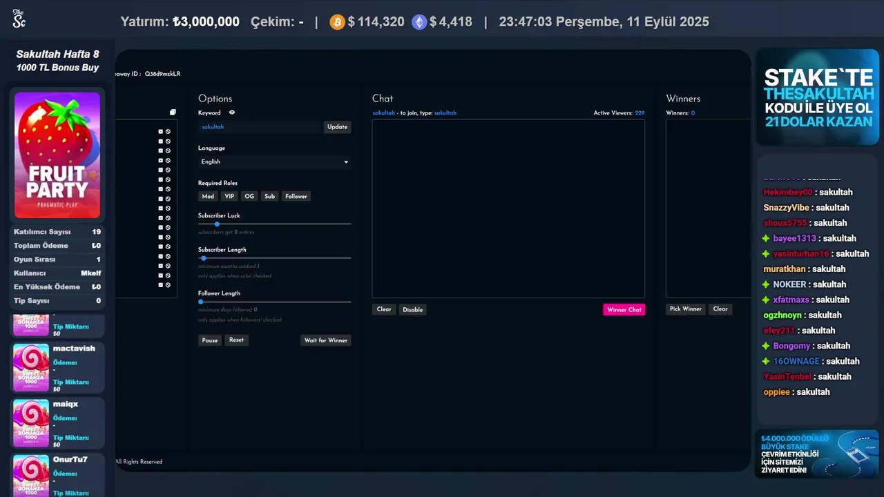Screen dimensions: 884x497
Task: Click the Pause button
Action: [x=210, y=340]
